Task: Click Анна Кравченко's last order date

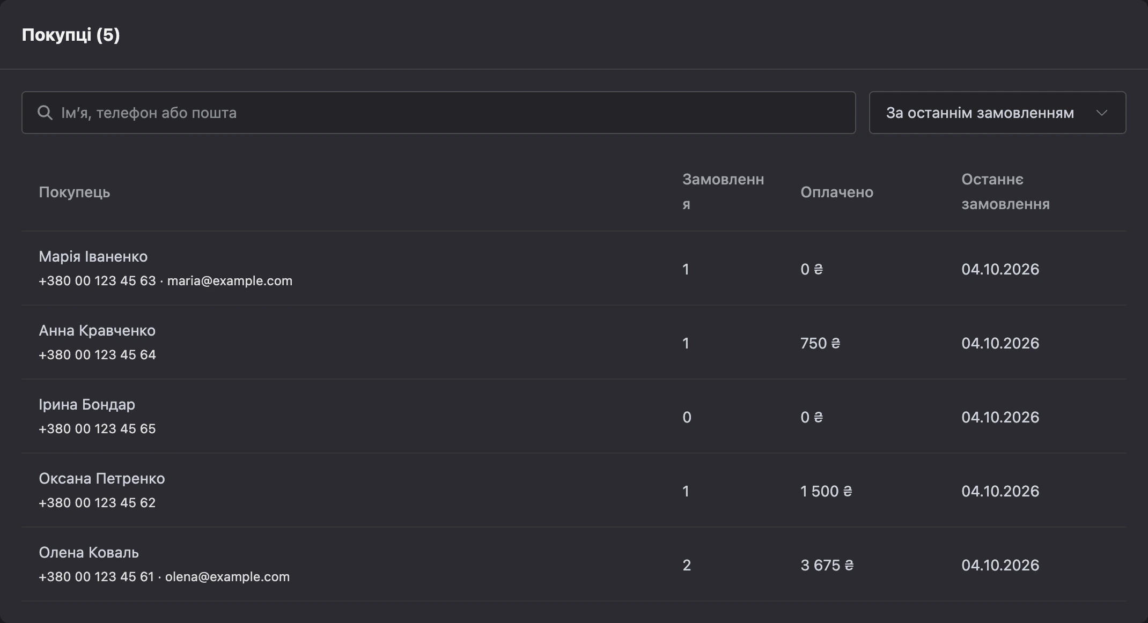Action: [1000, 343]
